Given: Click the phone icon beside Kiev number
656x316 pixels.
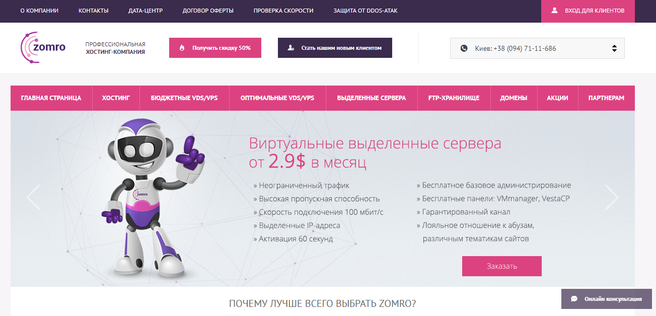Looking at the screenshot, I should click(464, 49).
